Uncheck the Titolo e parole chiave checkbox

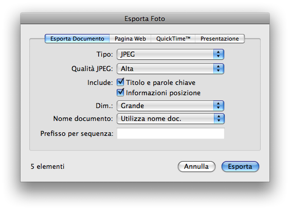[120, 82]
